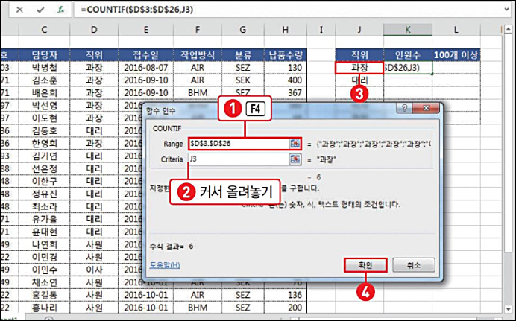The width and height of the screenshot is (516, 321).
Task: Select the 납품수량 cell showing 130
Action: click(286, 68)
